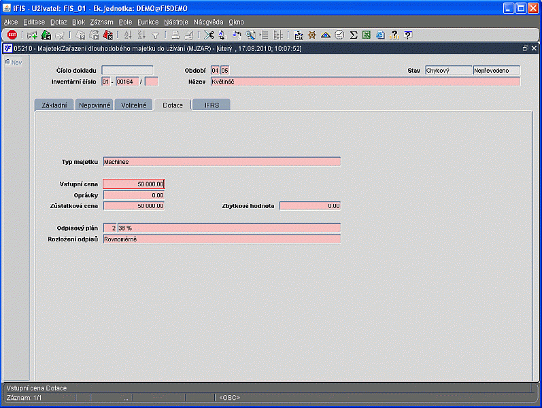Click the Název field containing Květináč
Image resolution: width=542 pixels, height=408 pixels.
[x=365, y=82]
